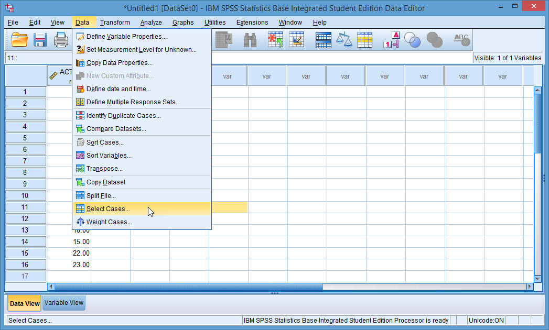Toggle the Value Labels toolbar icon

(392, 40)
